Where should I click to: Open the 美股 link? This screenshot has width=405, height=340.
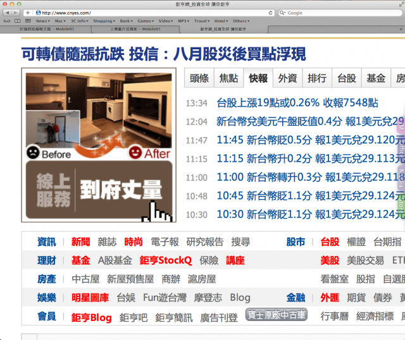coord(330,260)
